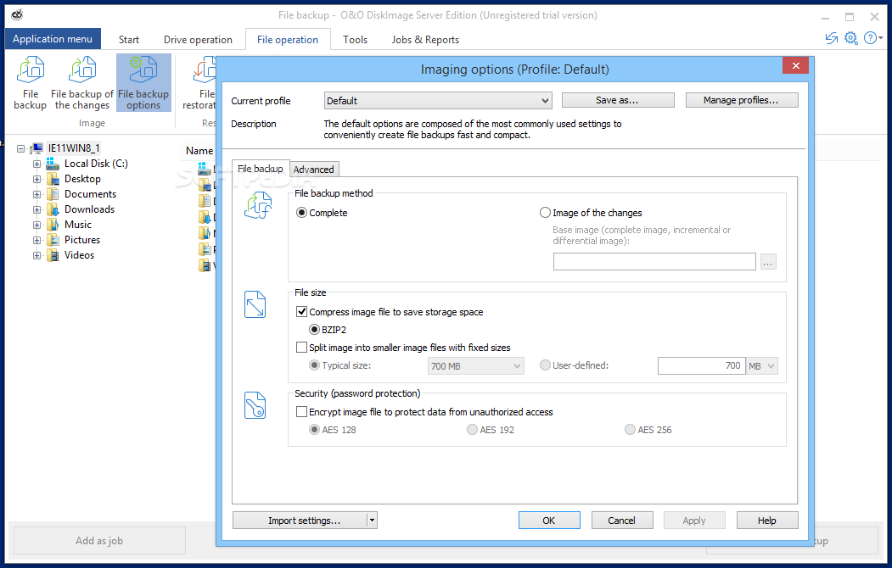This screenshot has width=892, height=568.
Task: Click the Add as job button
Action: click(x=99, y=541)
